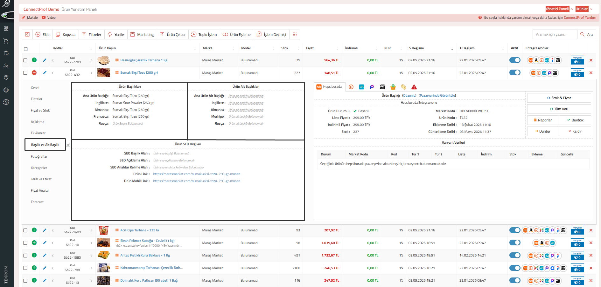Open the Yönetici Paneli breadcrumb
Screen dimensions: 601x287
[x=557, y=9]
